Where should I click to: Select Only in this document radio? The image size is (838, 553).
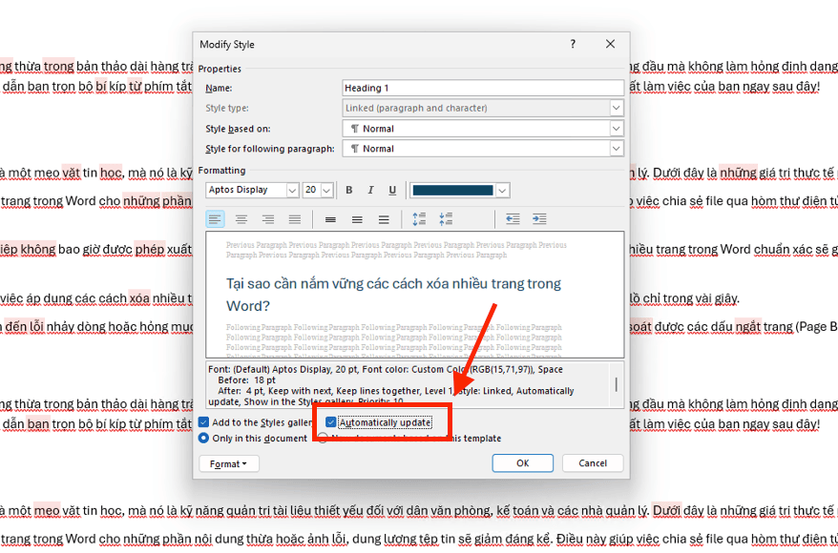tap(203, 439)
